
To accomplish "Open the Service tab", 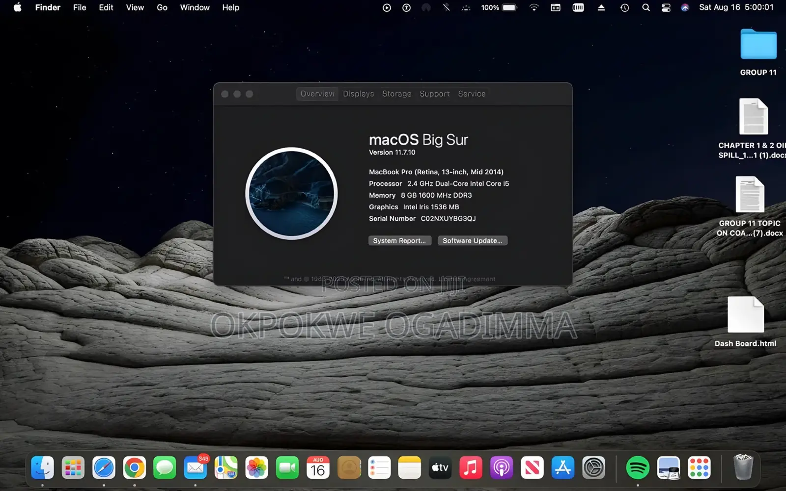I will [x=472, y=94].
